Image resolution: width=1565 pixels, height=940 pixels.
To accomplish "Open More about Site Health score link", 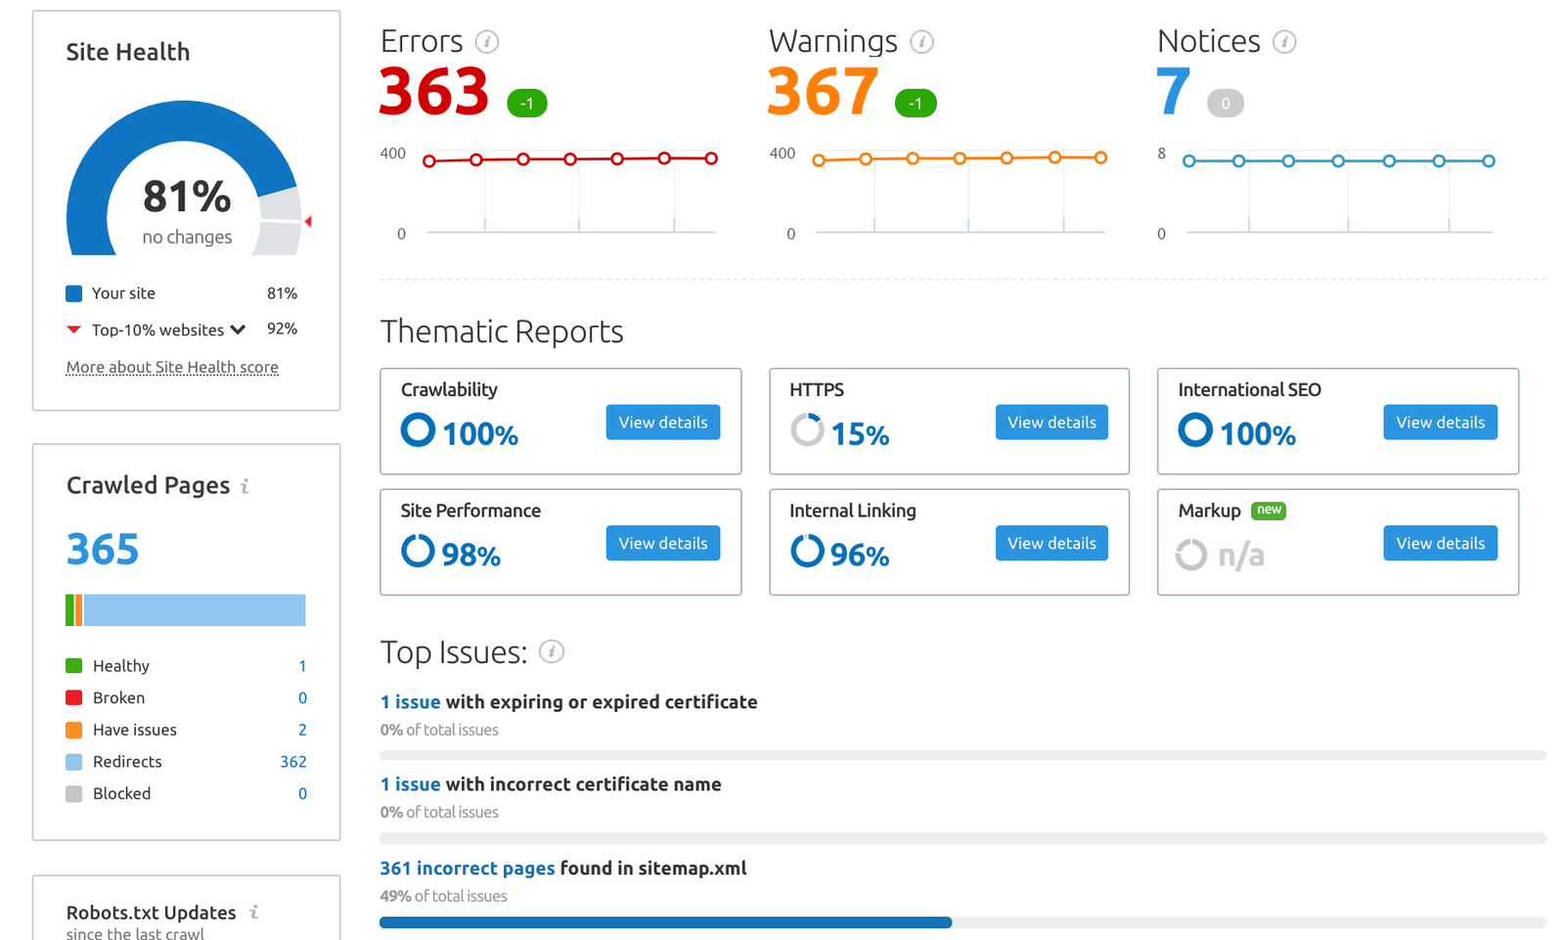I will [x=171, y=367].
